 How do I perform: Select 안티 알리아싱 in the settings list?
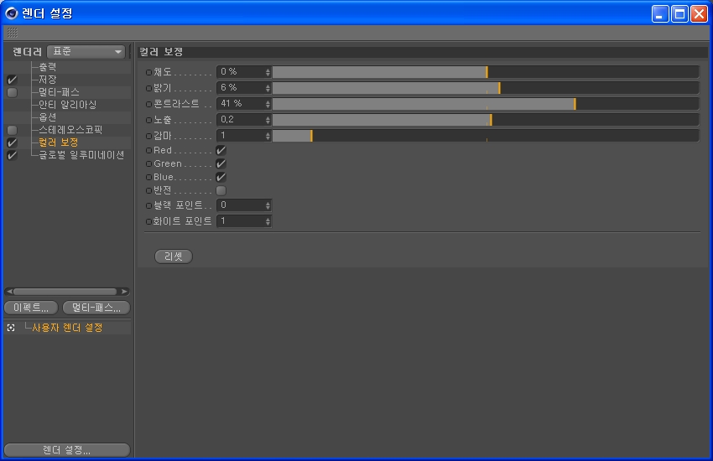click(x=67, y=105)
